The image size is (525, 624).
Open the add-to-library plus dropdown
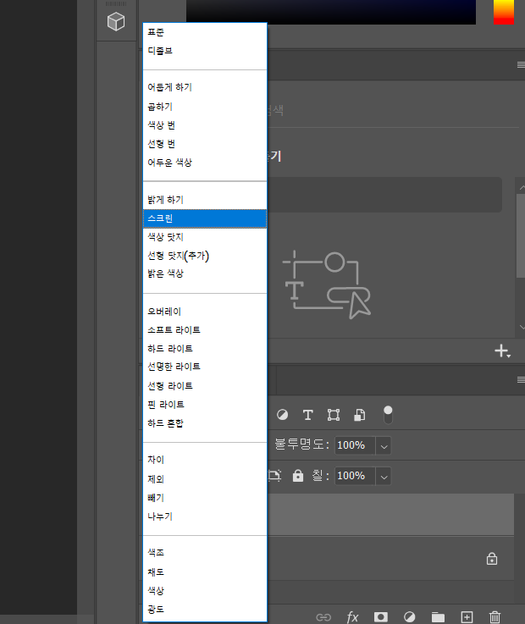click(x=502, y=351)
